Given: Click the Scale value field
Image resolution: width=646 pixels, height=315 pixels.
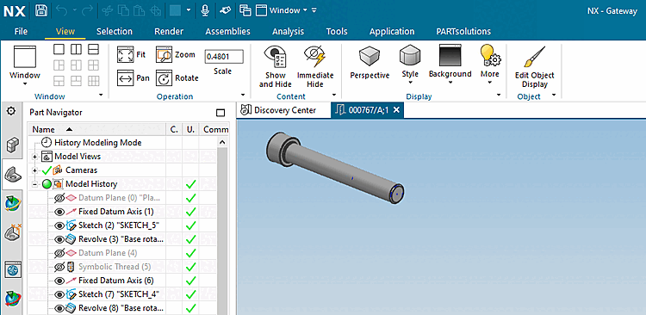Looking at the screenshot, I should pos(224,57).
